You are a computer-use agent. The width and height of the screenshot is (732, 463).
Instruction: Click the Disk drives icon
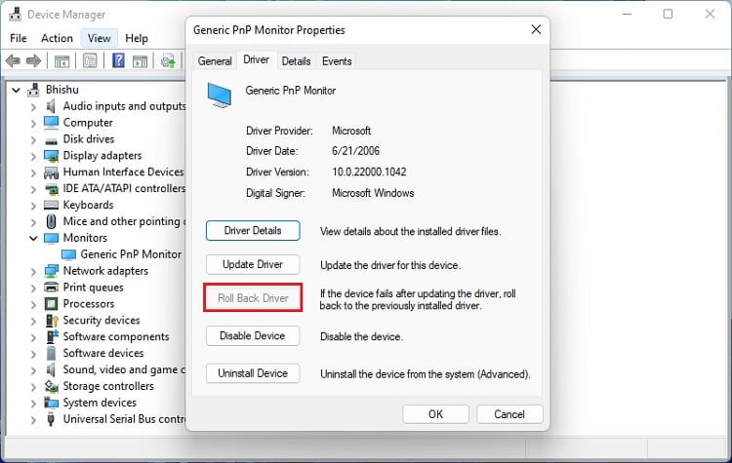[x=51, y=140]
